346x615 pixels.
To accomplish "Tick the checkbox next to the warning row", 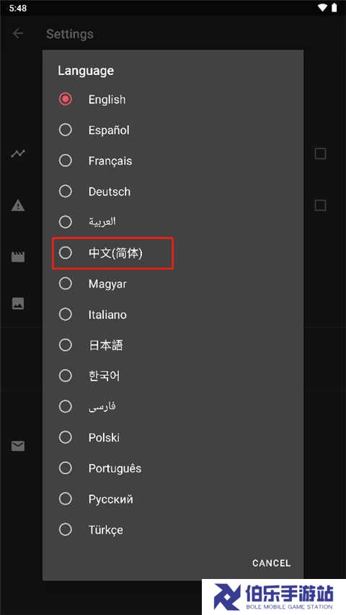I will click(321, 205).
